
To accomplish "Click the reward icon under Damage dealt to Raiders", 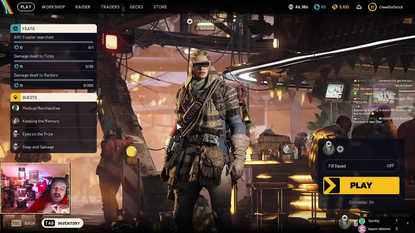I will (x=17, y=85).
